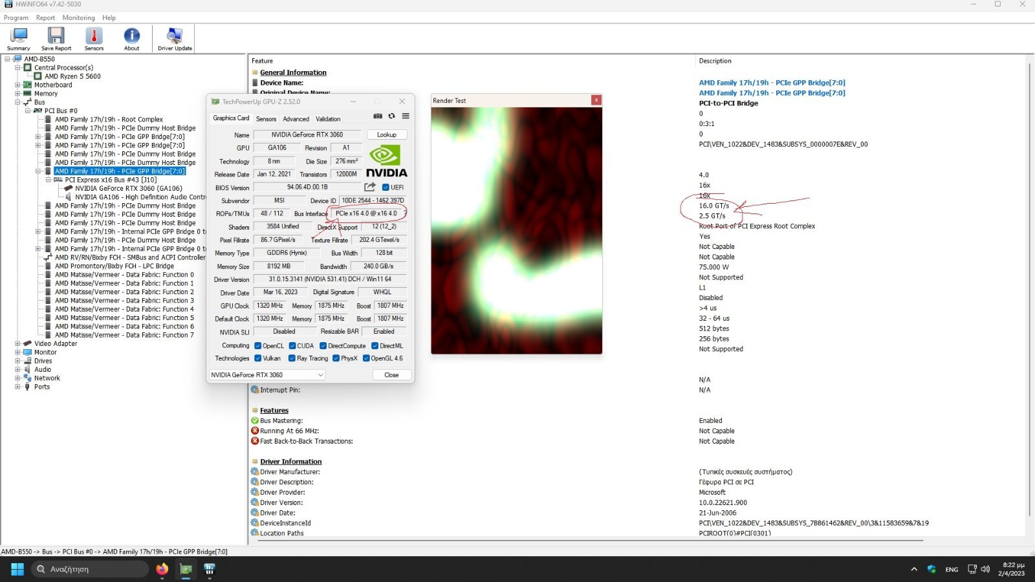Click Fast Back-to-Back Transactions status icon
Viewport: 1035px width, 582px height.
tap(255, 441)
